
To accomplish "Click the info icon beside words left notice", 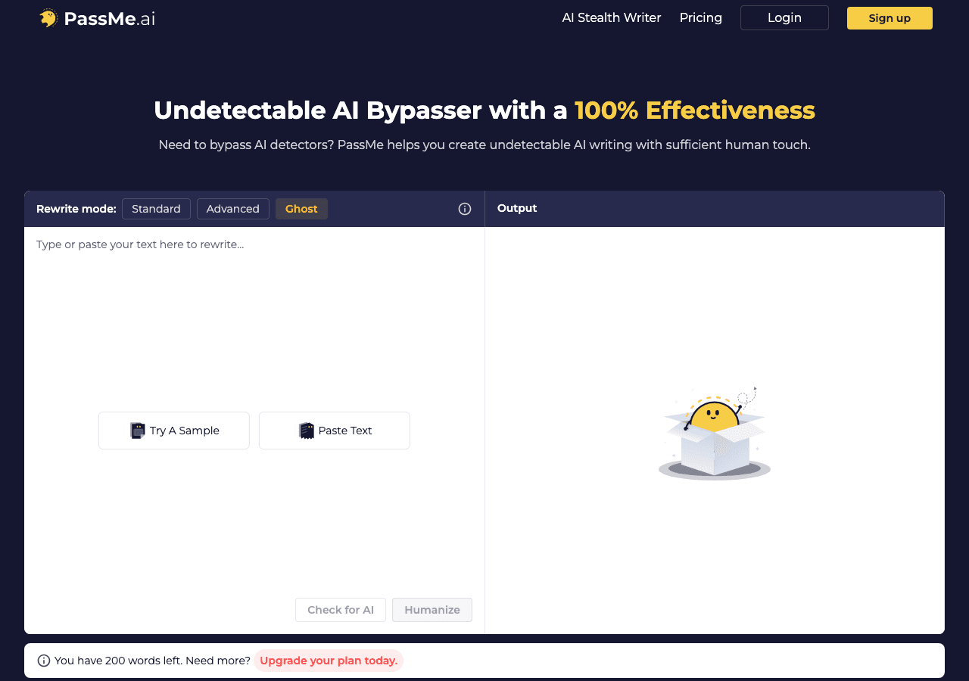I will pos(43,661).
